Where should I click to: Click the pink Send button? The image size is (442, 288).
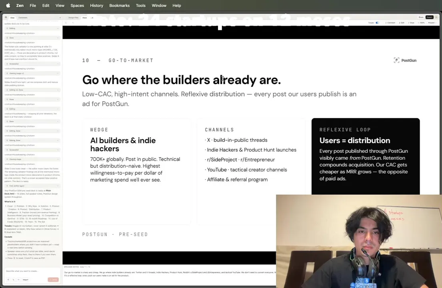(x=53, y=280)
